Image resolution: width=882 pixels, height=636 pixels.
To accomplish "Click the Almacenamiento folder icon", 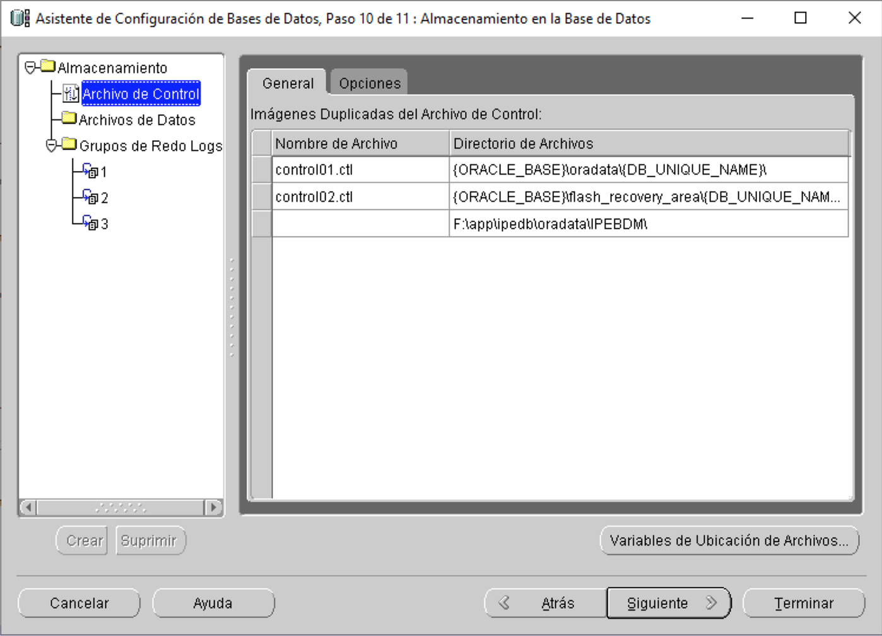I will (47, 68).
